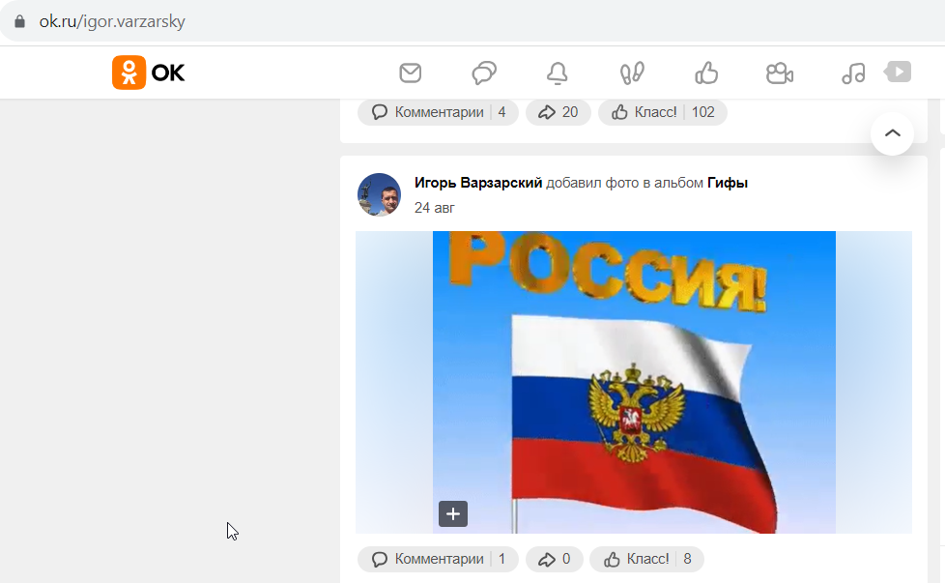Open Комментарии button with 1 comment
This screenshot has width=945, height=583.
click(438, 559)
